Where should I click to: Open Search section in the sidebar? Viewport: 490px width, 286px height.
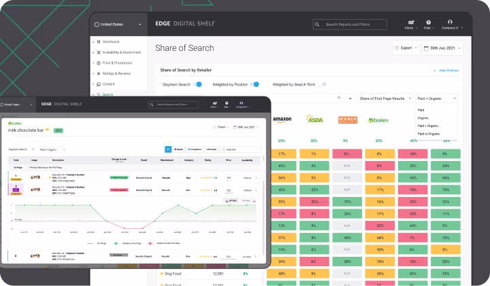click(x=108, y=94)
